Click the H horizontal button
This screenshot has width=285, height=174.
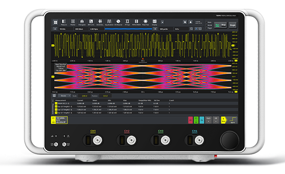click(x=155, y=29)
